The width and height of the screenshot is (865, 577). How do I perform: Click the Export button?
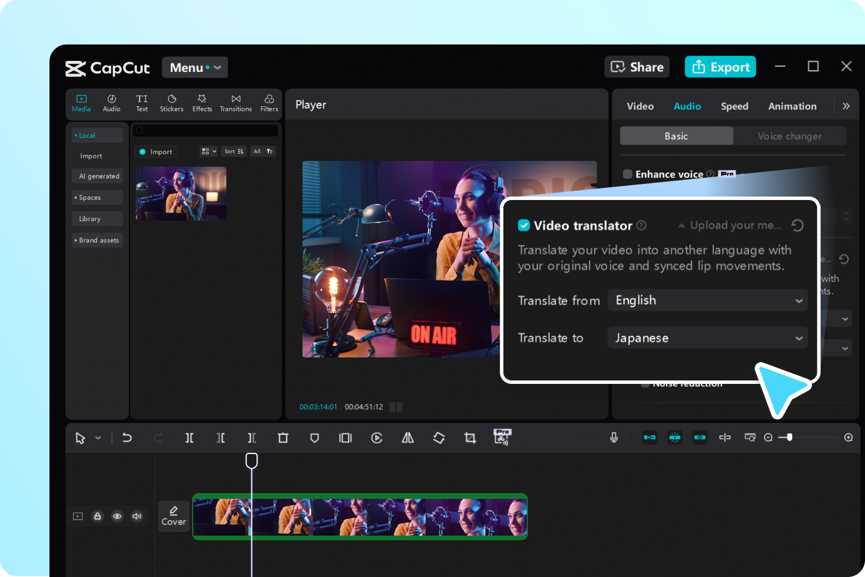pyautogui.click(x=720, y=67)
